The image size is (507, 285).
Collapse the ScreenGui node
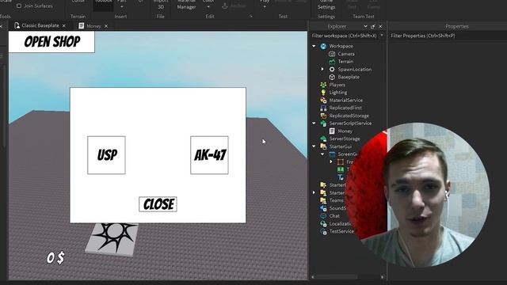point(322,154)
